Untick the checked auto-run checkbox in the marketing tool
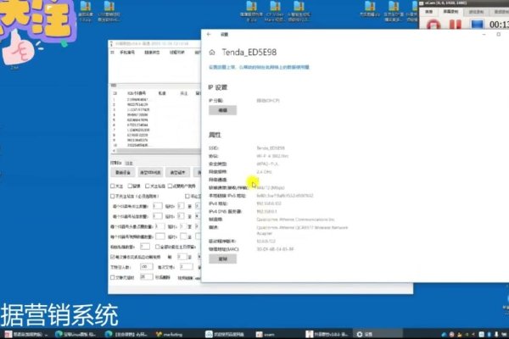 pyautogui.click(x=113, y=257)
